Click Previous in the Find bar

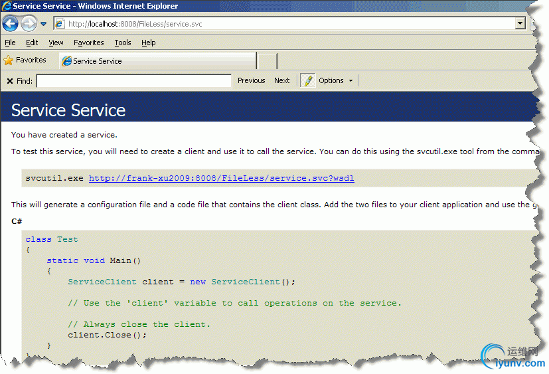252,80
